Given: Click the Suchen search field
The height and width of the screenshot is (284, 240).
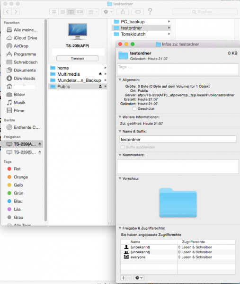Looking at the screenshot, I should pyautogui.click(x=205, y=12).
